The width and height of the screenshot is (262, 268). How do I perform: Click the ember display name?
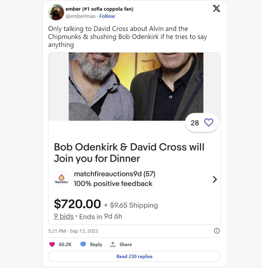(99, 9)
